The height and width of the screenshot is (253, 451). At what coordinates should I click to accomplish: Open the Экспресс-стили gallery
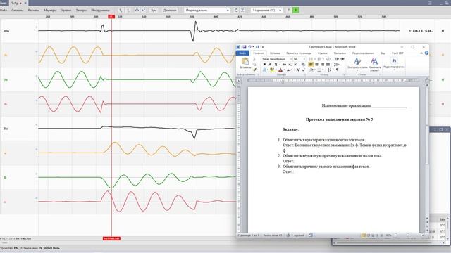pyautogui.click(x=357, y=64)
